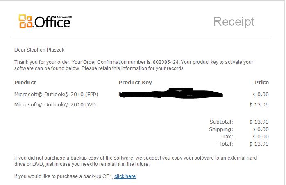
Task: Click the Dear Stephen Ptaszek greeting
Action: tap(39, 50)
